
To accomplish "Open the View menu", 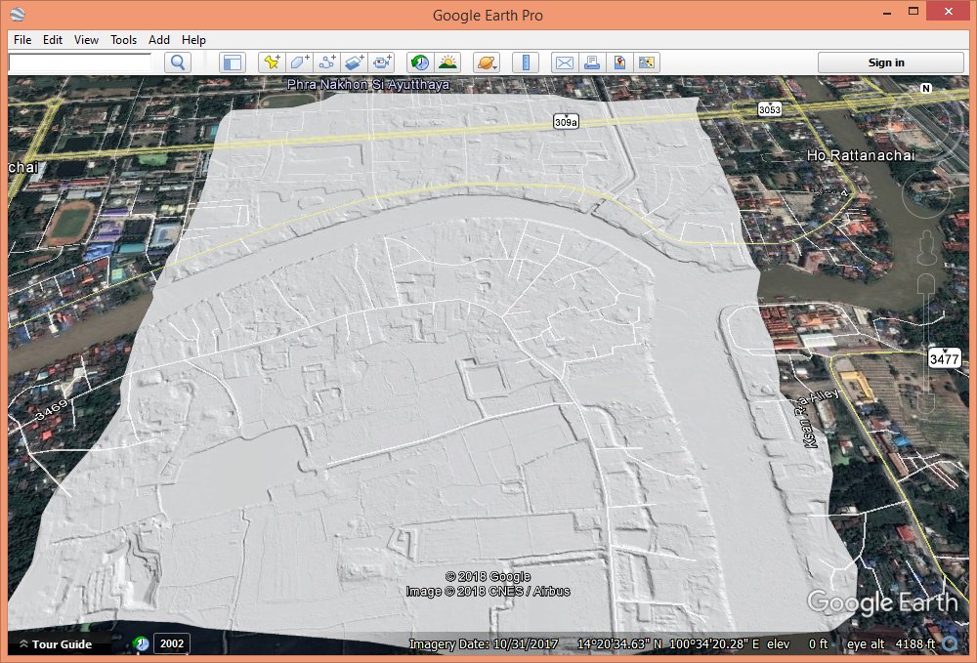I will click(86, 40).
